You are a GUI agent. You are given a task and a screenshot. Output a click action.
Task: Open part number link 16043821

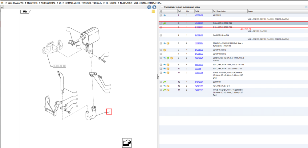[x=199, y=58]
